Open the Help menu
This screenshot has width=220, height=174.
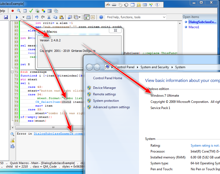[x=2, y=11]
